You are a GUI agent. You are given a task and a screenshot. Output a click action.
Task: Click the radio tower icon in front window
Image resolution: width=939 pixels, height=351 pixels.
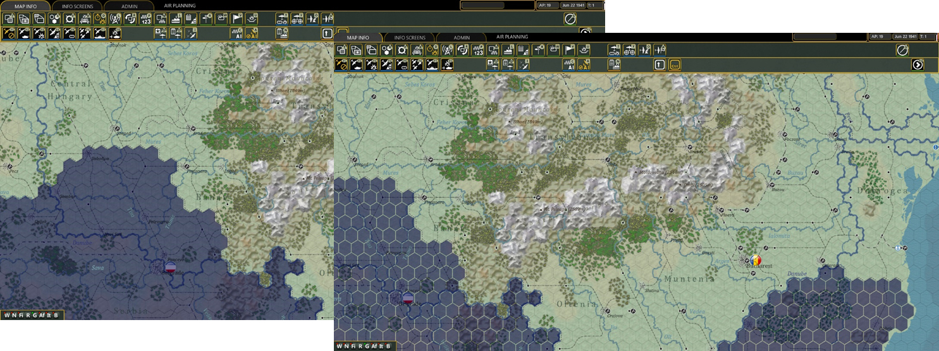(x=446, y=50)
